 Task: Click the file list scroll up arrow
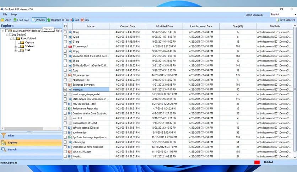coord(295,25)
